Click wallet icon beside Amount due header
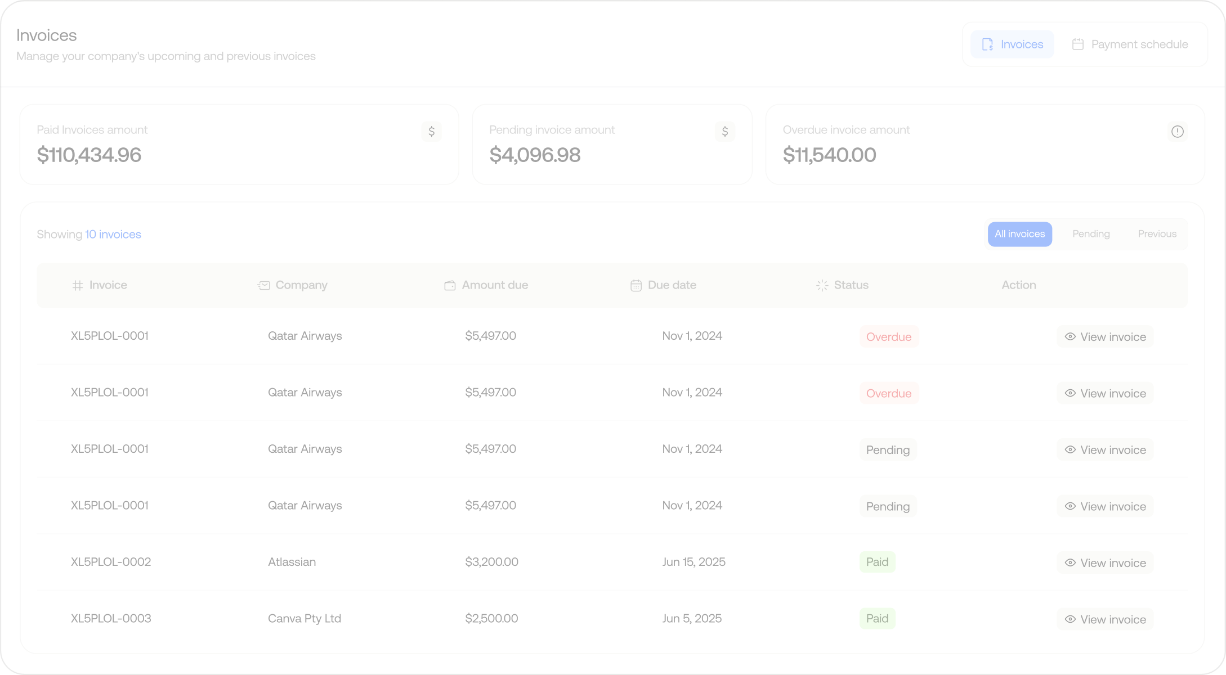1226x675 pixels. click(450, 286)
